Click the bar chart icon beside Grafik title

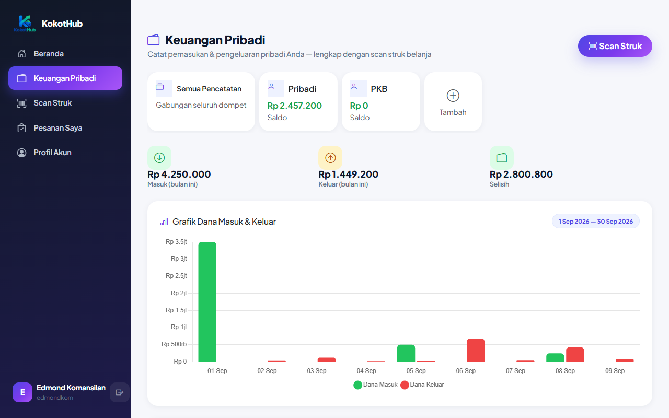(x=164, y=222)
